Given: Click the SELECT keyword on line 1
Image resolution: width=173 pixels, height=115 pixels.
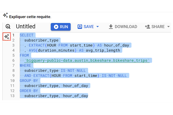Looking at the screenshot, I should 26,35.
